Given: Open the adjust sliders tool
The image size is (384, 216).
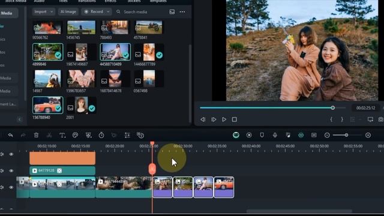Looking at the screenshot, I should (127, 135).
